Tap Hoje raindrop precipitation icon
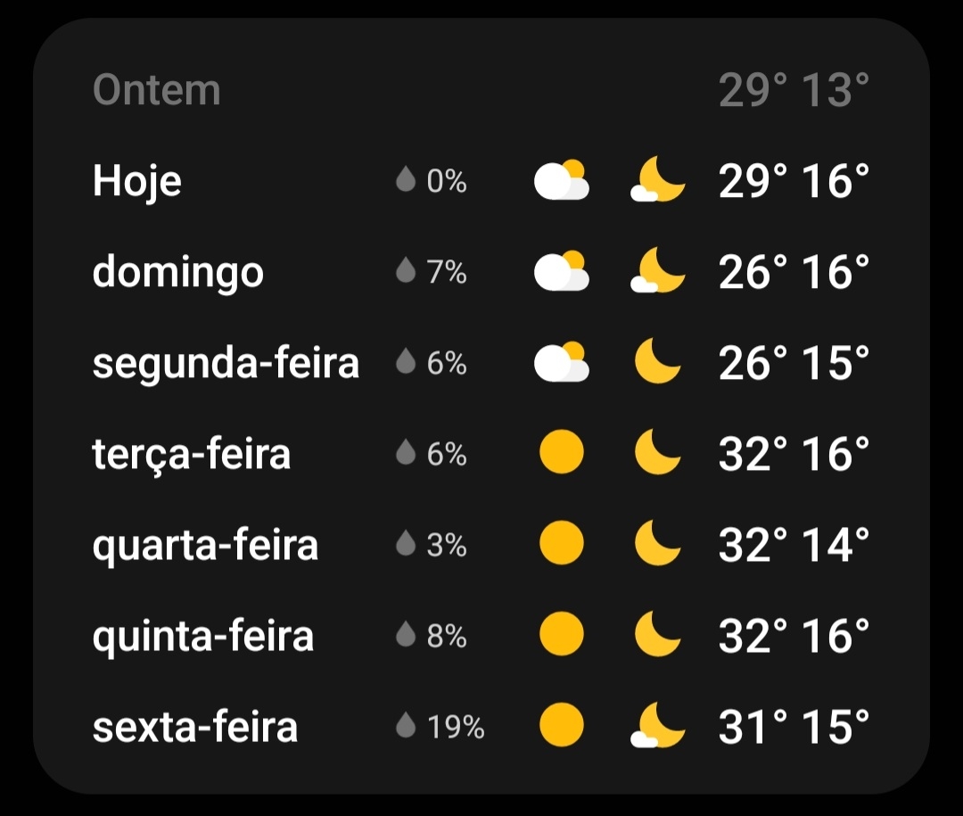This screenshot has height=816, width=963. point(406,181)
